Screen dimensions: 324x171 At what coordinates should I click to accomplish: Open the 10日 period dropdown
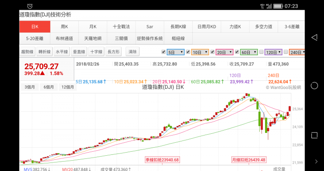point(200,53)
